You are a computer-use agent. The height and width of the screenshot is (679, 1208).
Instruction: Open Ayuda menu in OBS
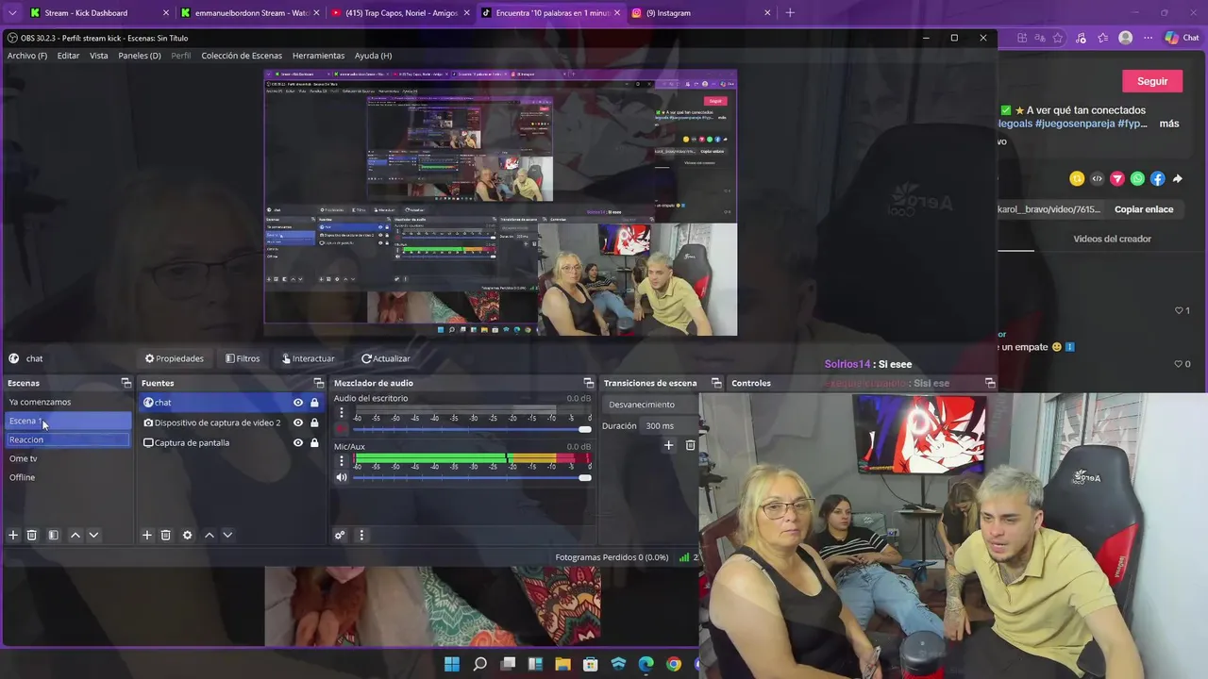373,56
